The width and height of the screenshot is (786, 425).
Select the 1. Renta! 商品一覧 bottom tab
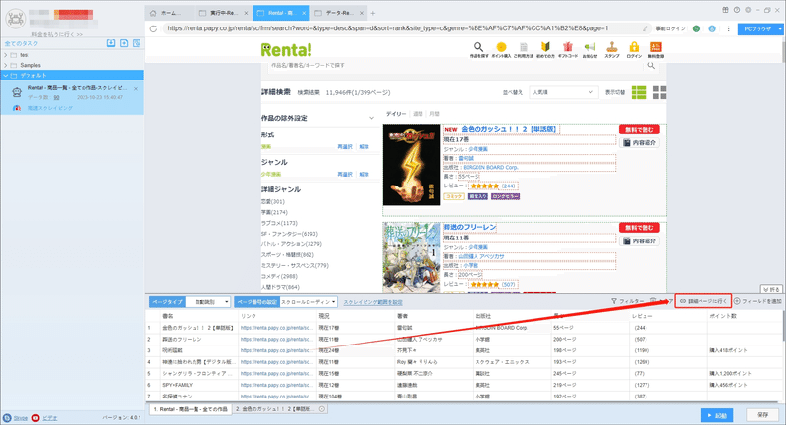click(x=191, y=409)
